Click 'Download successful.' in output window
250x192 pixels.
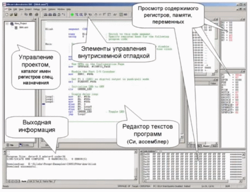[x=22, y=166]
